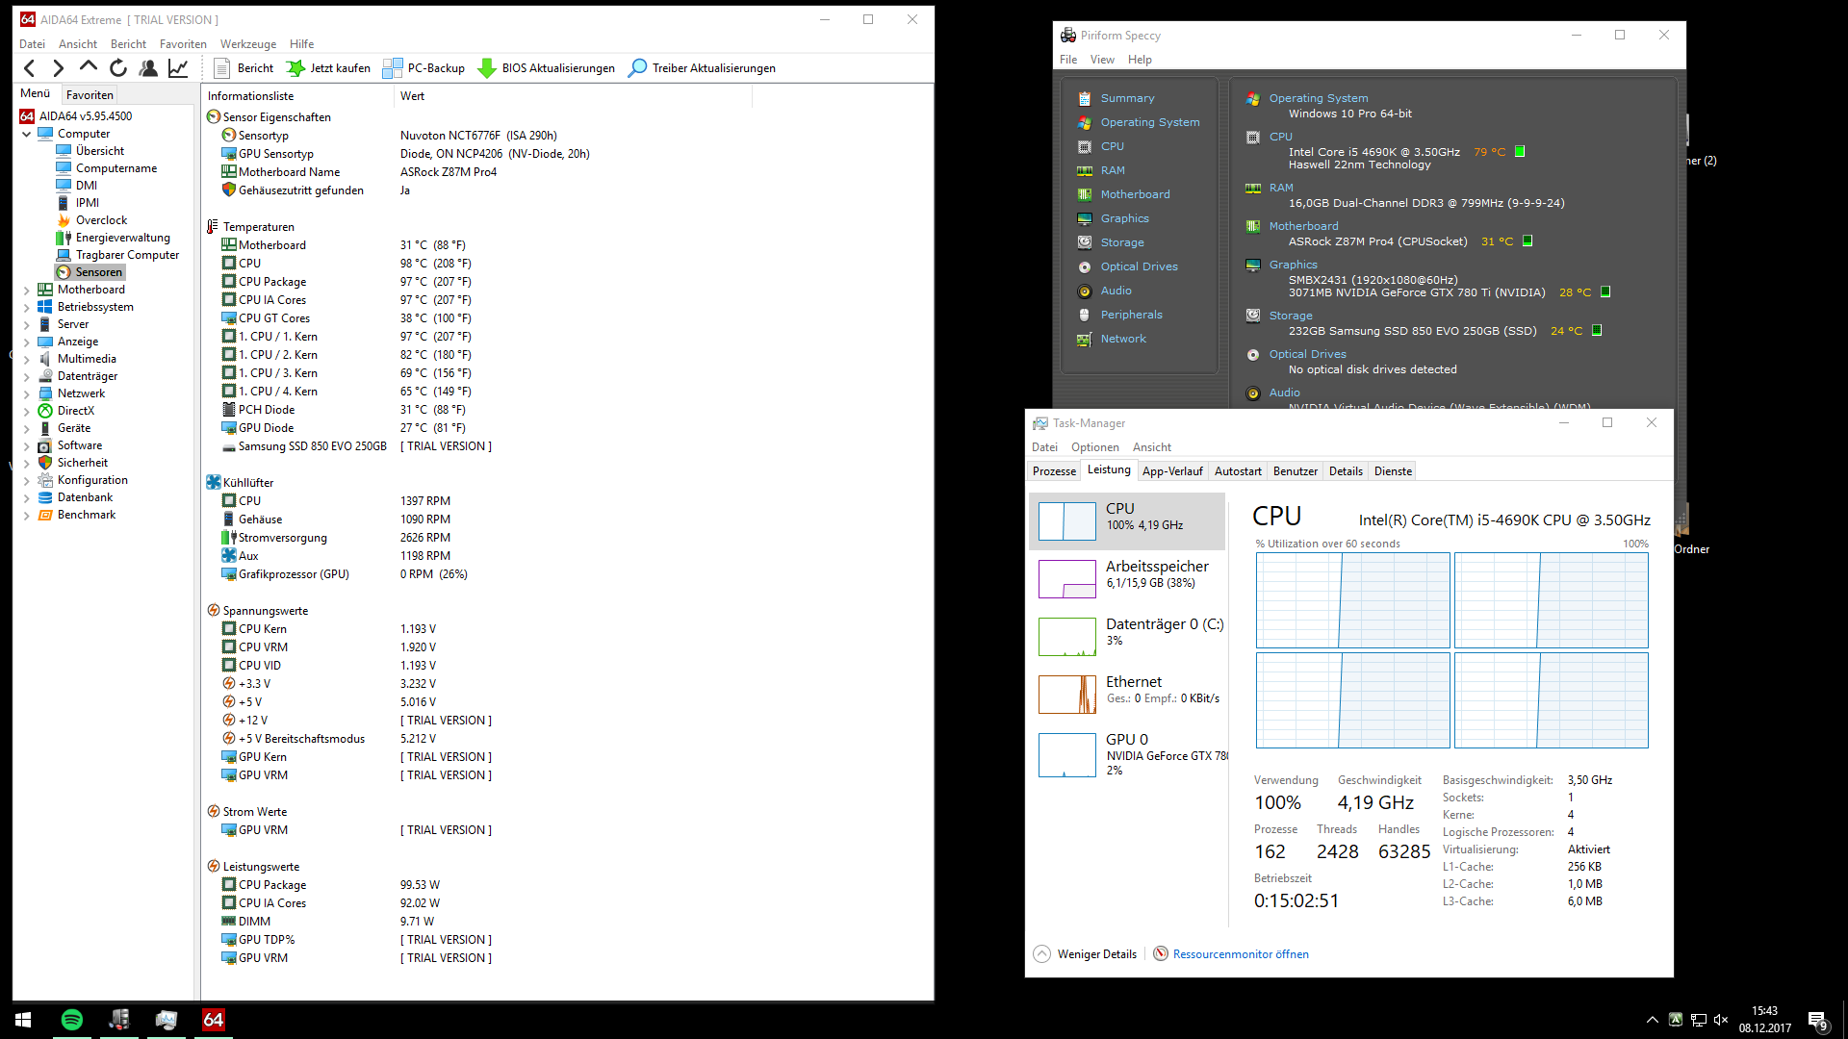Click Ressourcenmonitor öffnen link
Image resolution: width=1848 pixels, height=1039 pixels.
(x=1240, y=954)
